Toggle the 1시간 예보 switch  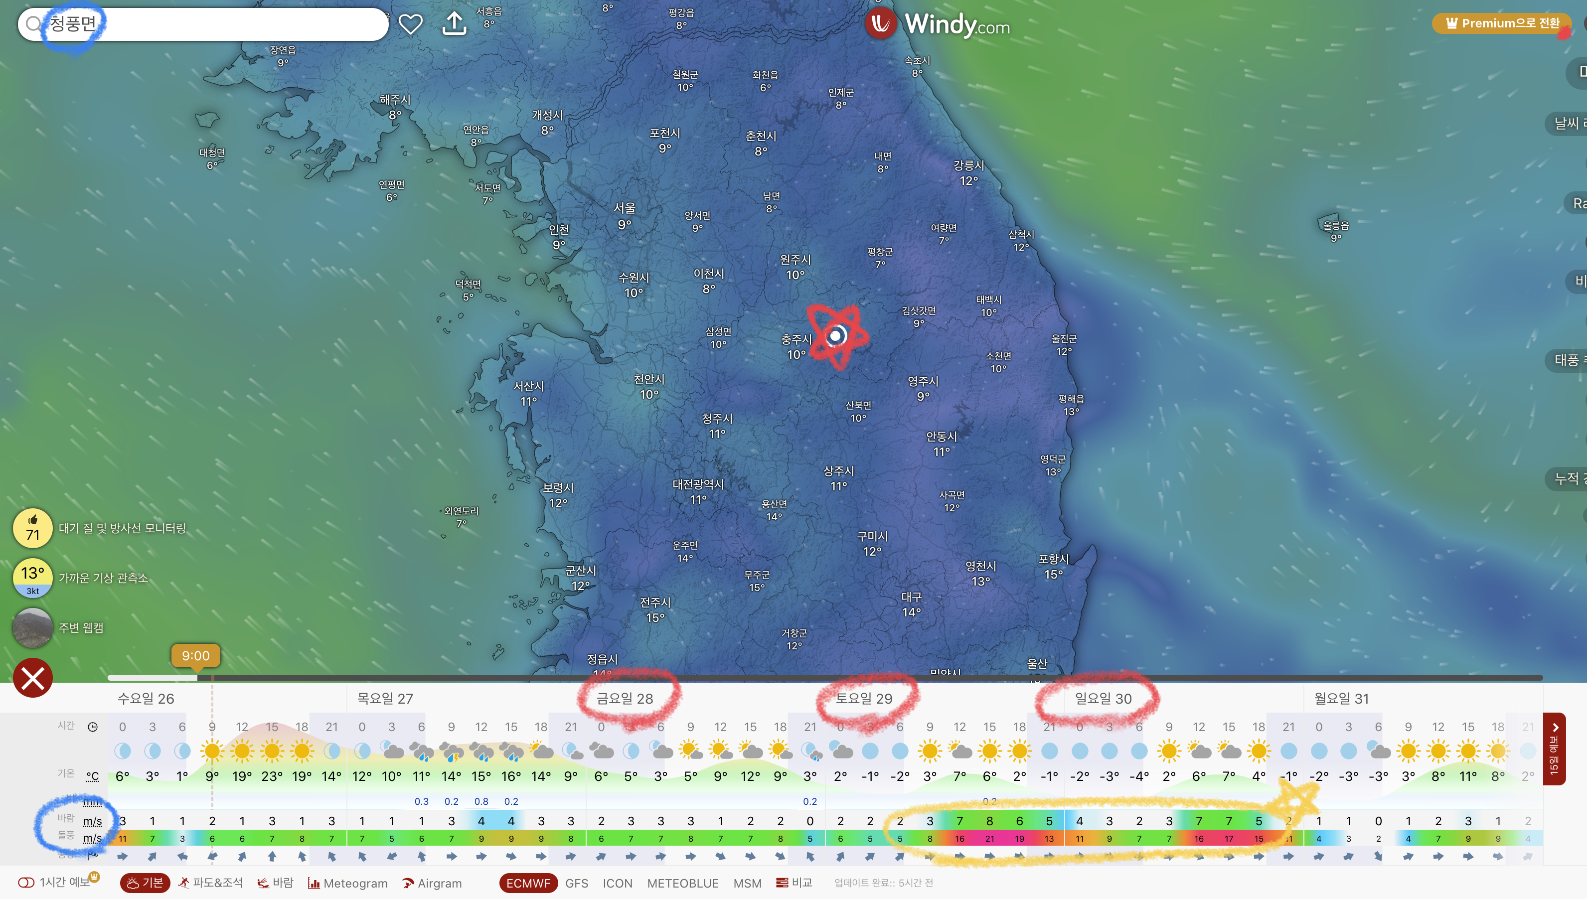pos(26,883)
